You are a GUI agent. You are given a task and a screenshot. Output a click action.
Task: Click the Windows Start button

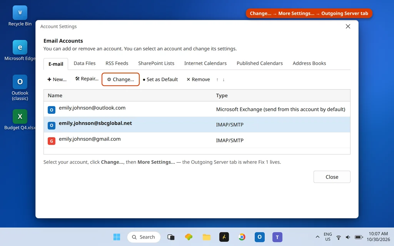coord(117,237)
